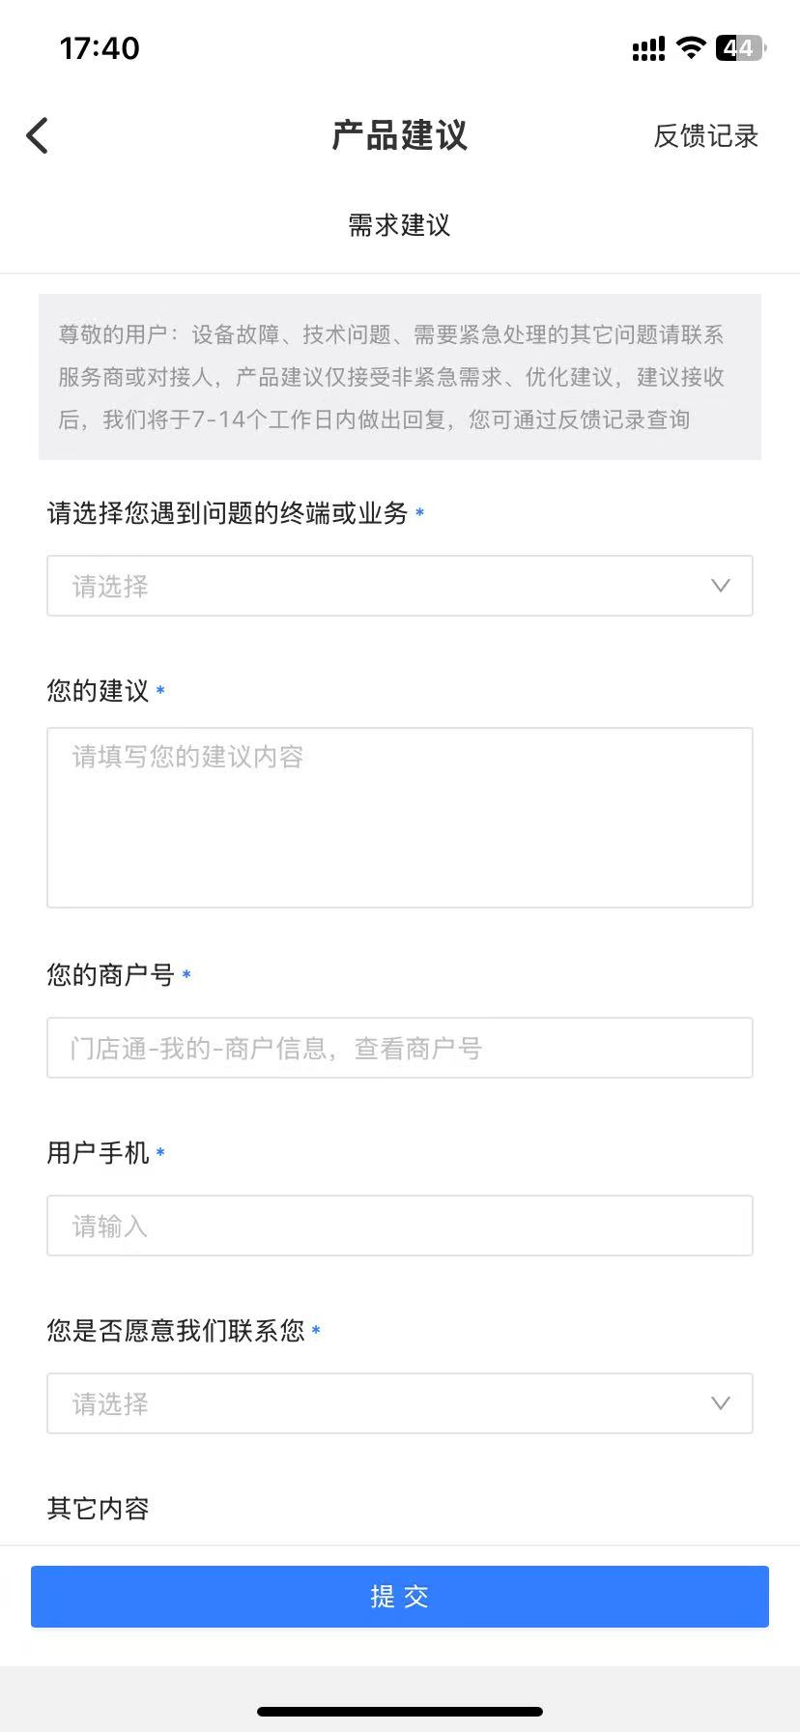Tap the battery indicator icon
800x1732 pixels.
(x=739, y=47)
